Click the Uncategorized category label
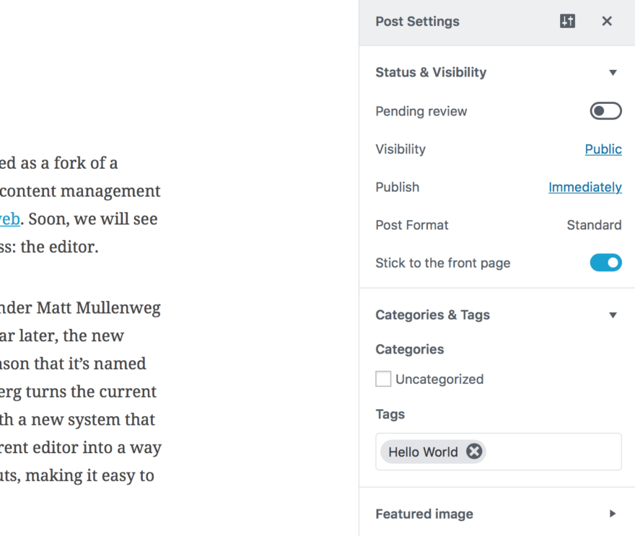Image resolution: width=635 pixels, height=536 pixels. [x=439, y=379]
